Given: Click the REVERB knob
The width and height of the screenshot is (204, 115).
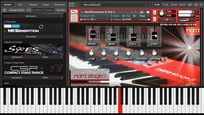Looking at the screenshot, I should [x=154, y=53].
